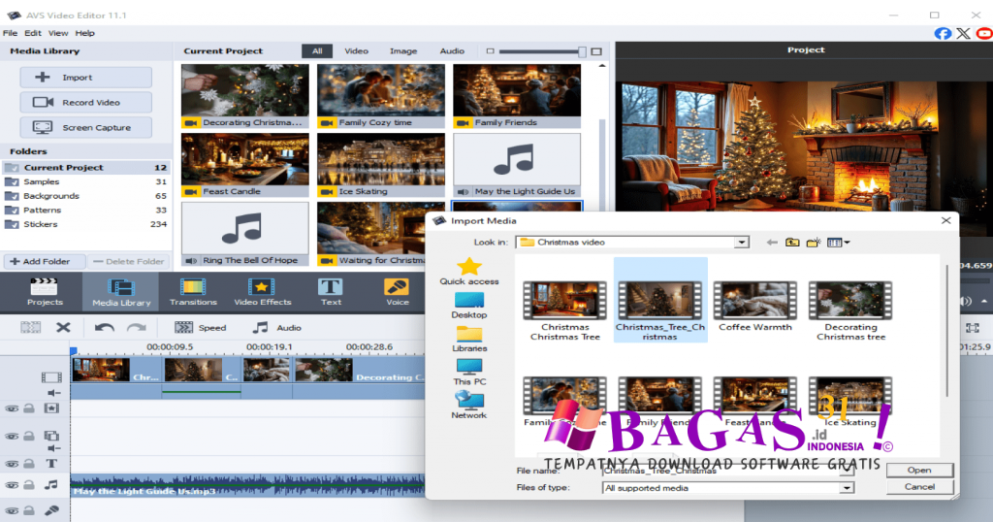
Task: Go up one folder level in dialog
Action: [792, 242]
